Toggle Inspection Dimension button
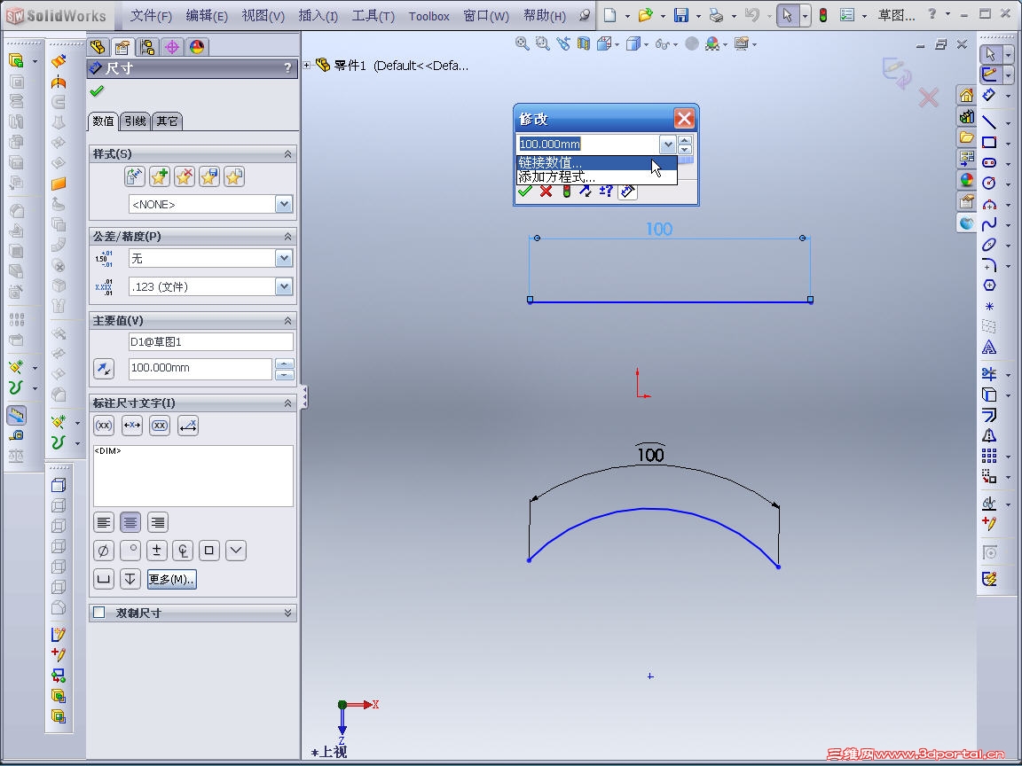This screenshot has height=766, width=1022. point(160,426)
